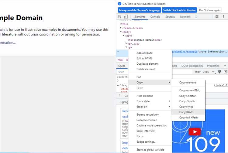This screenshot has width=228, height=153.
Task: Choose Scroll into view
Action: pyautogui.click(x=150, y=131)
